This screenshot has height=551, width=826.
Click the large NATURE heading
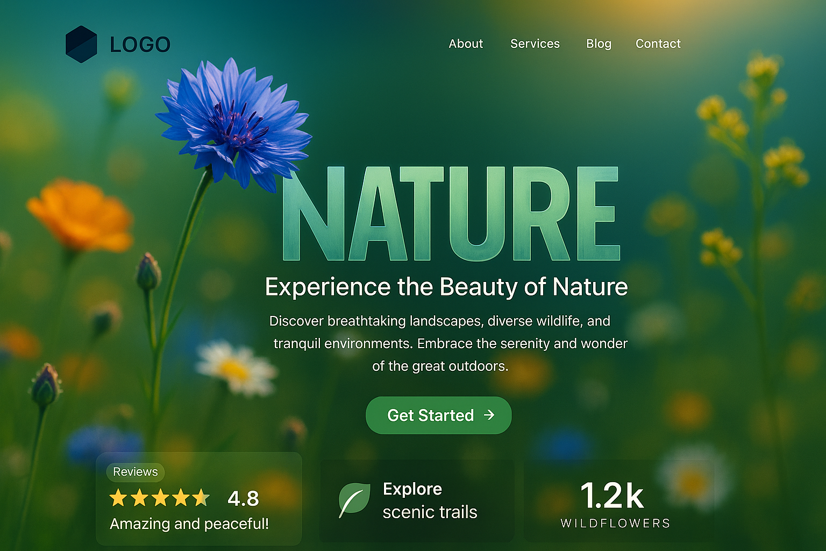coord(451,214)
